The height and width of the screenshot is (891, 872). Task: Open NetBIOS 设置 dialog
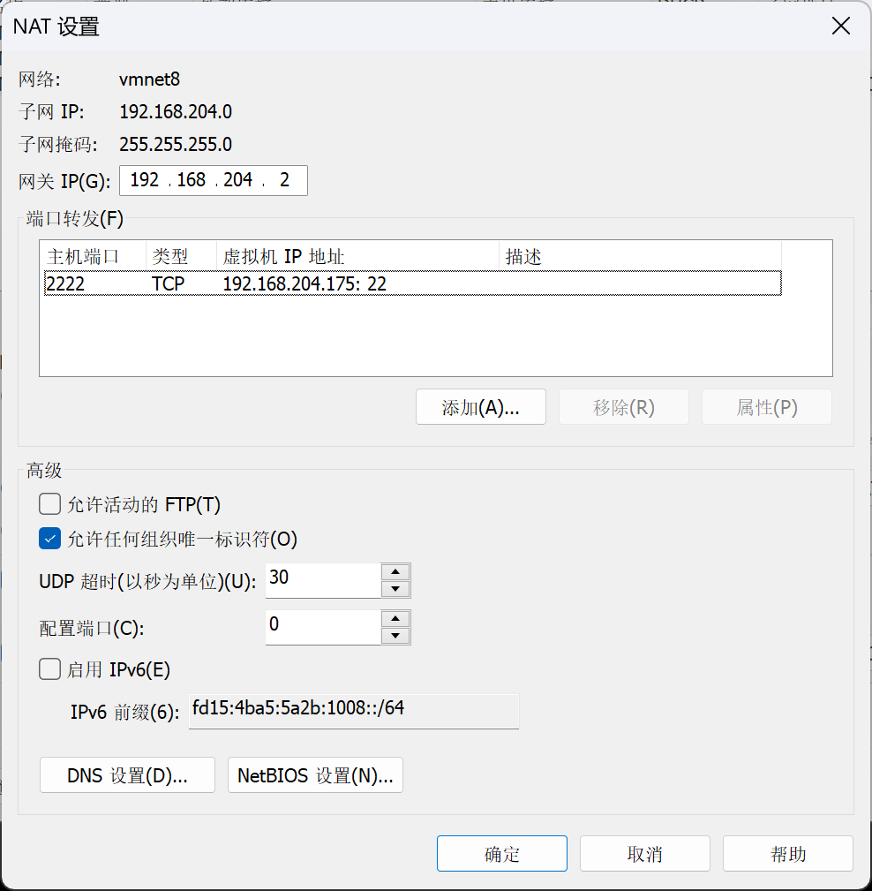(315, 775)
